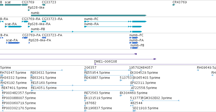Select the numb gene bar
This screenshot has height=112, width=216.
pyautogui.click(x=89, y=15)
